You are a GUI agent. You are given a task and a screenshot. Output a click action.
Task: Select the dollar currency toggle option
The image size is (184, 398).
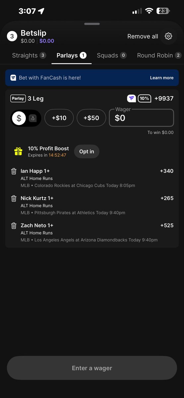point(19,118)
